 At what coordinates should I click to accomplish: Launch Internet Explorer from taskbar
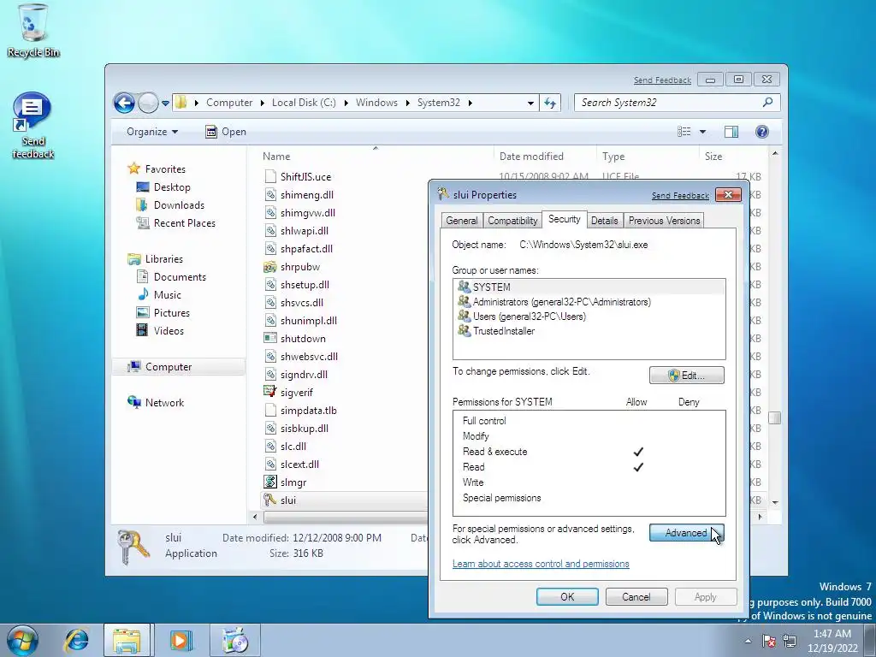tap(76, 640)
